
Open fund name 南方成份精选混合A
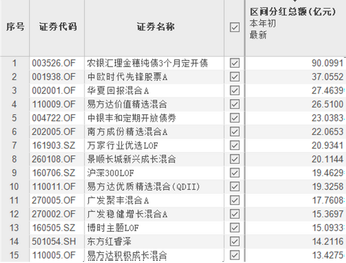coord(127,132)
